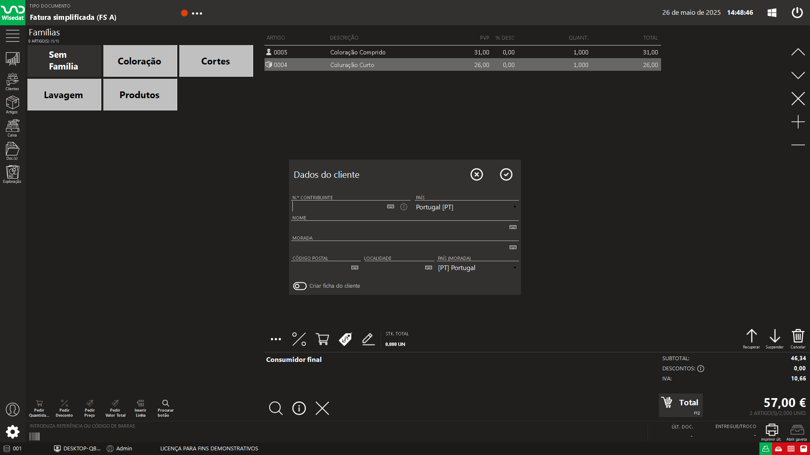
Task: Select the Coloração family tile
Action: pyautogui.click(x=140, y=61)
